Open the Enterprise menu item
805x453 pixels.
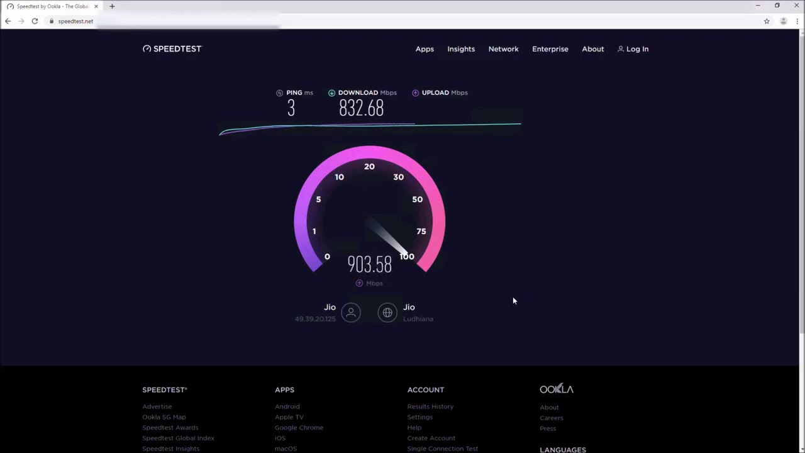pos(550,49)
